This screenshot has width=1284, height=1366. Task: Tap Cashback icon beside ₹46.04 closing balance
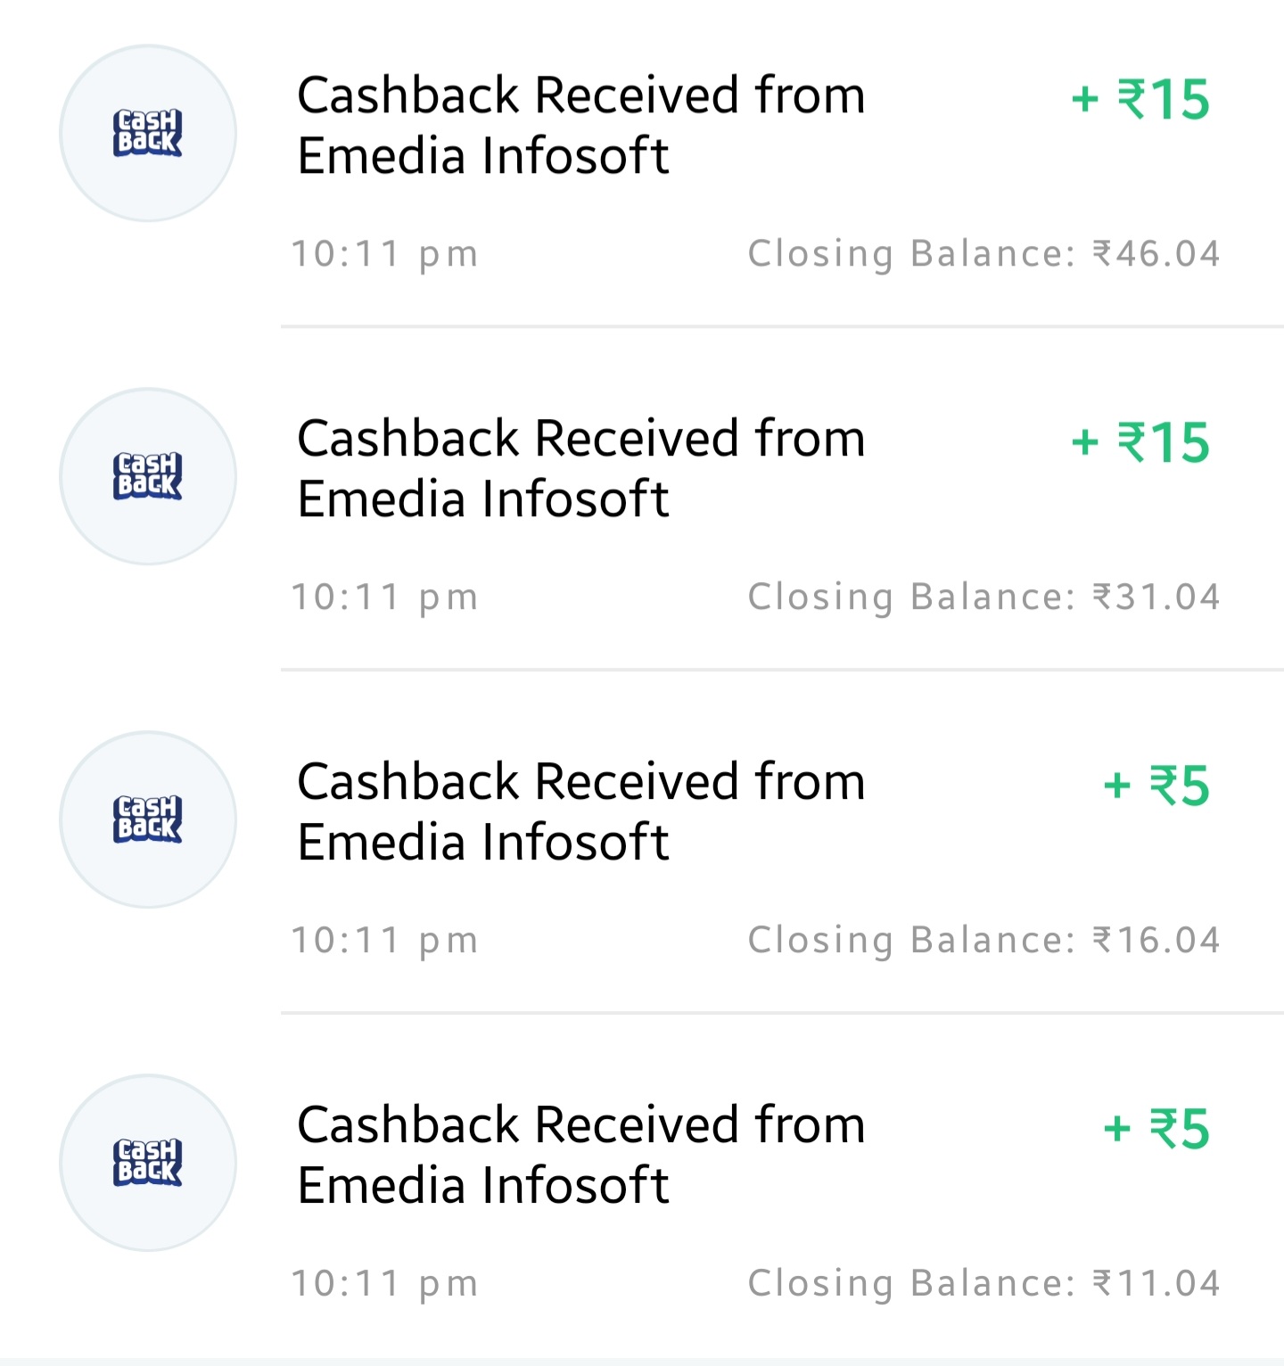coord(148,134)
